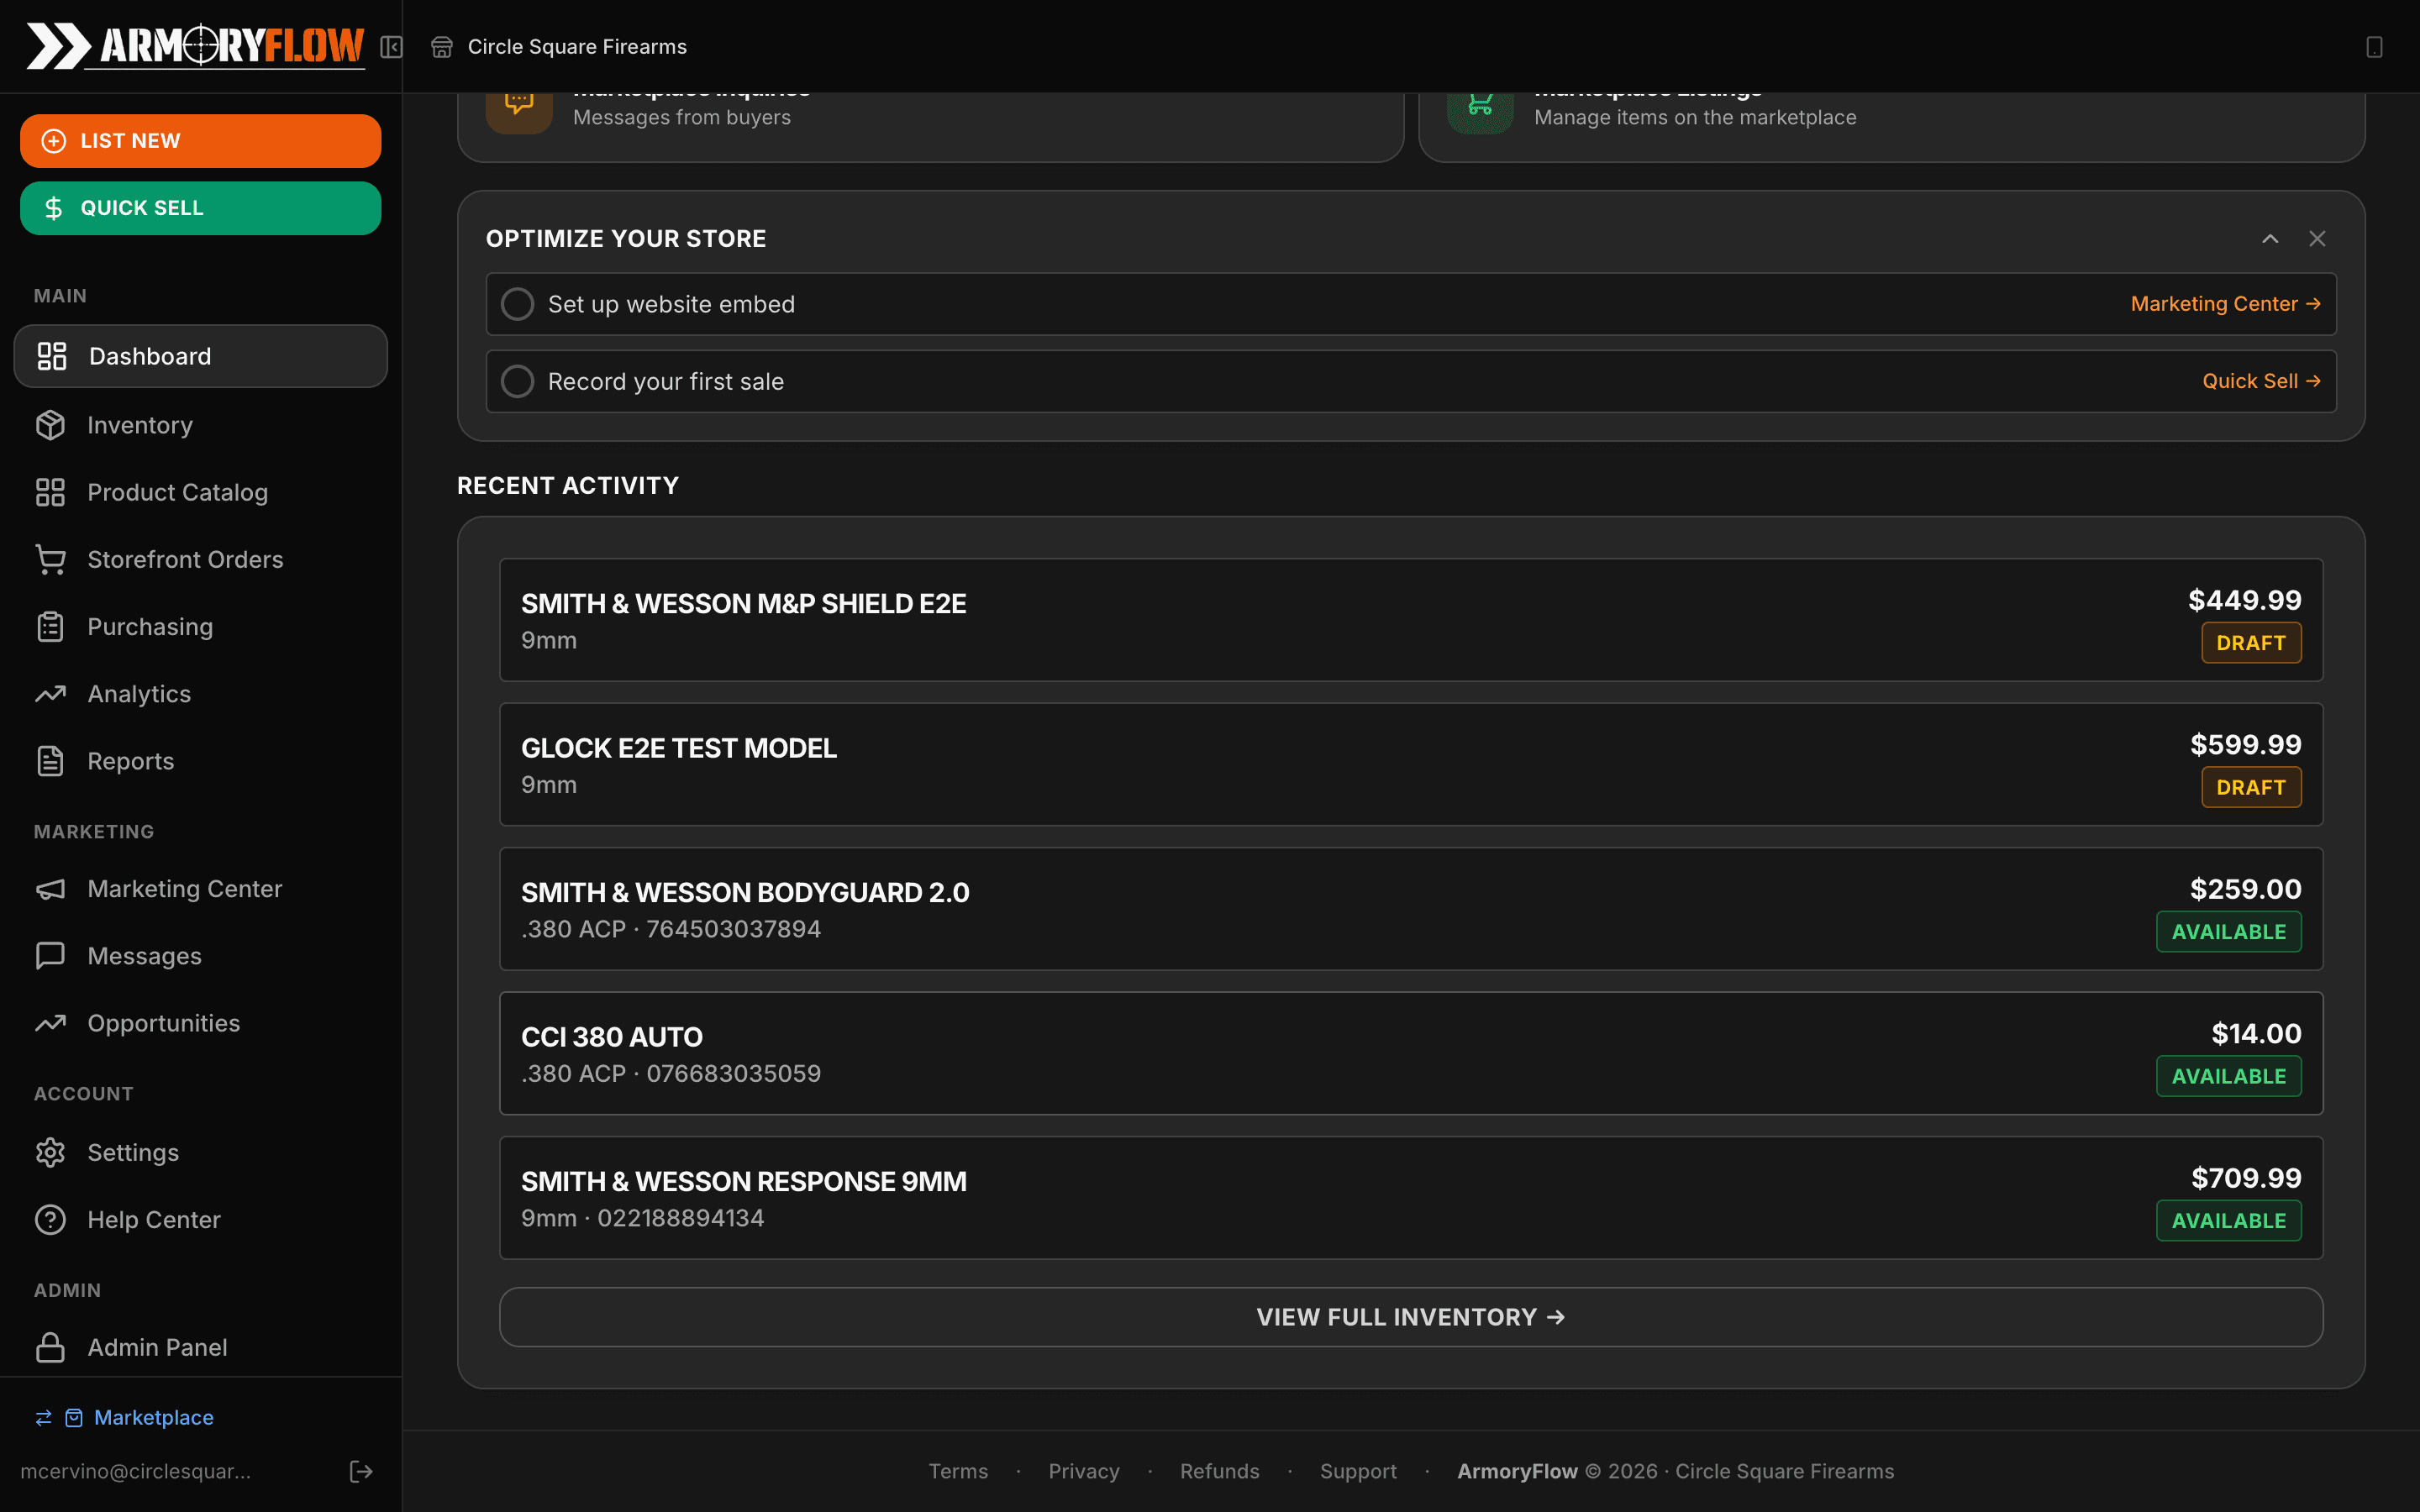Click the Dashboard grid icon
Screen dimensions: 2420x1512
[52, 356]
